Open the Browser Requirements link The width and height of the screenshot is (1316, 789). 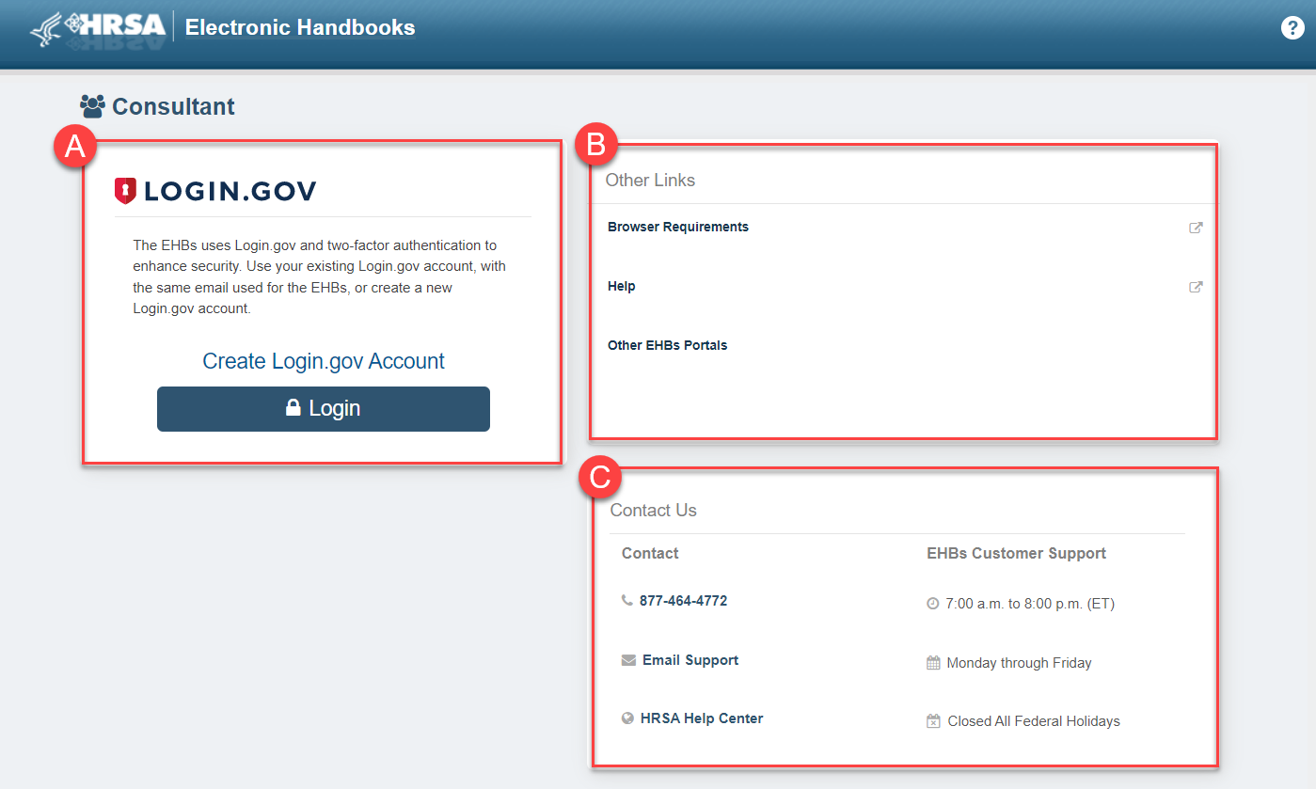pos(678,227)
